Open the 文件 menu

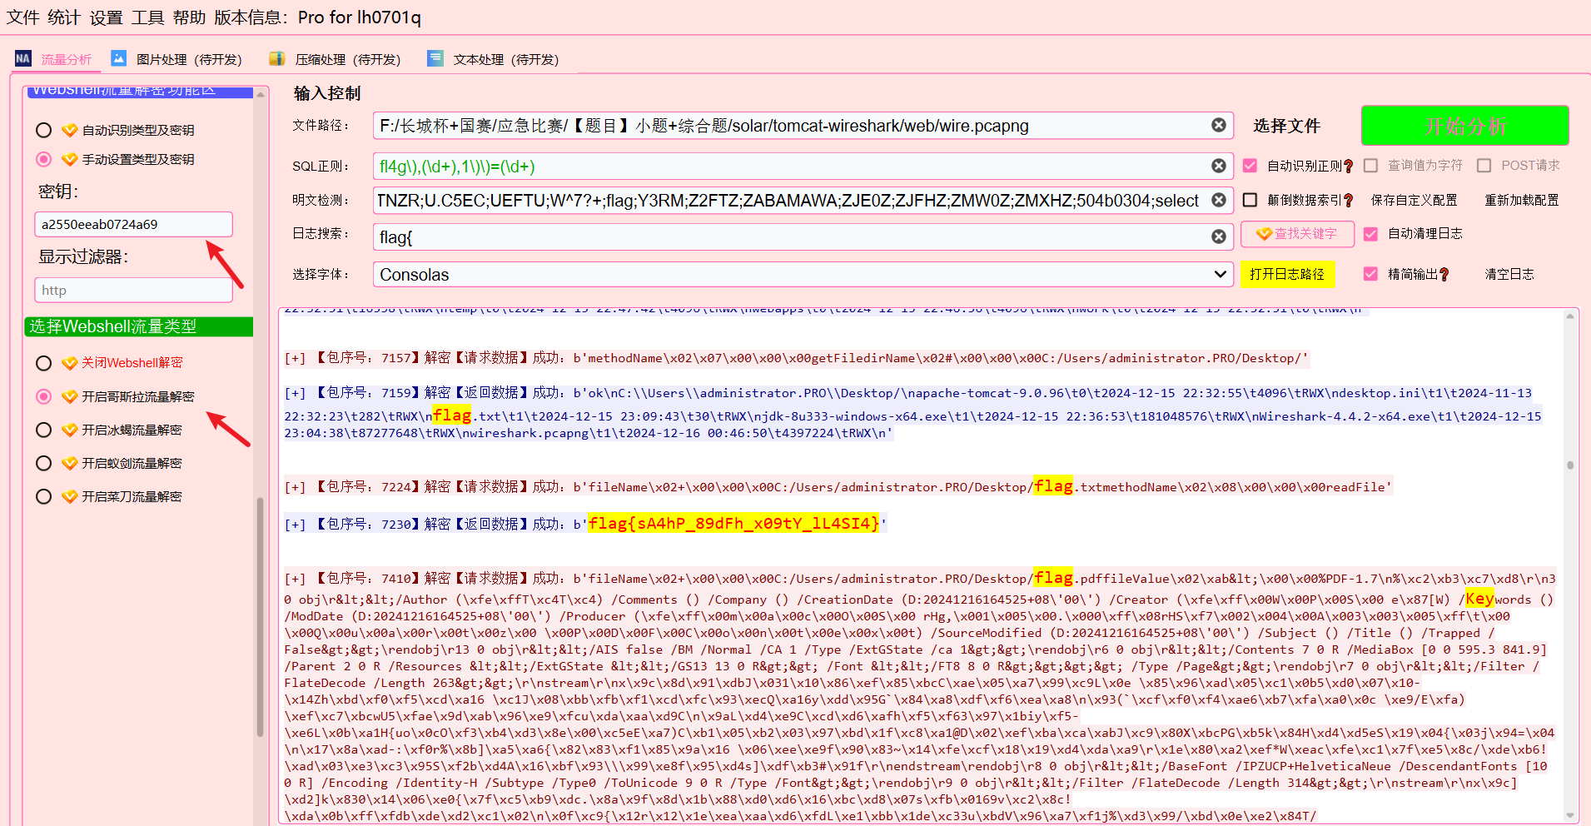click(23, 17)
